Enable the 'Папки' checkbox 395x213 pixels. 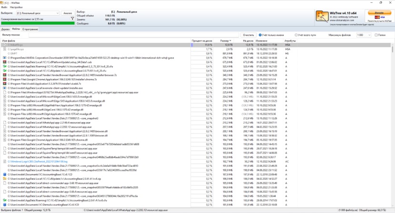coord(376,35)
